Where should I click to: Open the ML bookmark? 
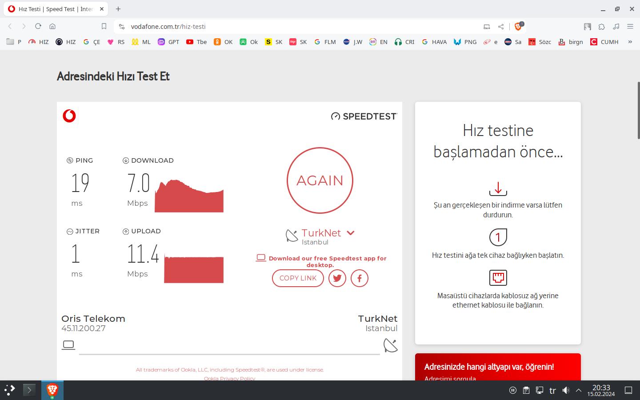click(x=141, y=42)
